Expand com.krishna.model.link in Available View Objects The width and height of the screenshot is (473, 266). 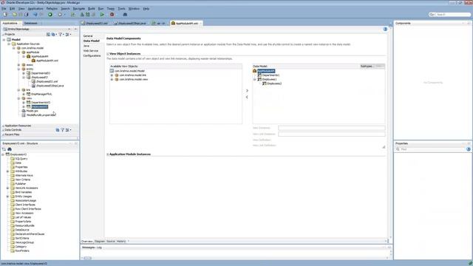112,75
